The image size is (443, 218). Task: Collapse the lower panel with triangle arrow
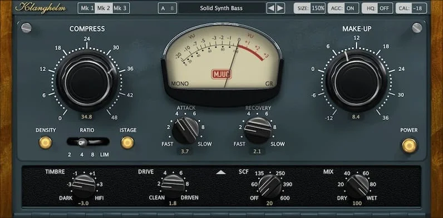click(221, 173)
